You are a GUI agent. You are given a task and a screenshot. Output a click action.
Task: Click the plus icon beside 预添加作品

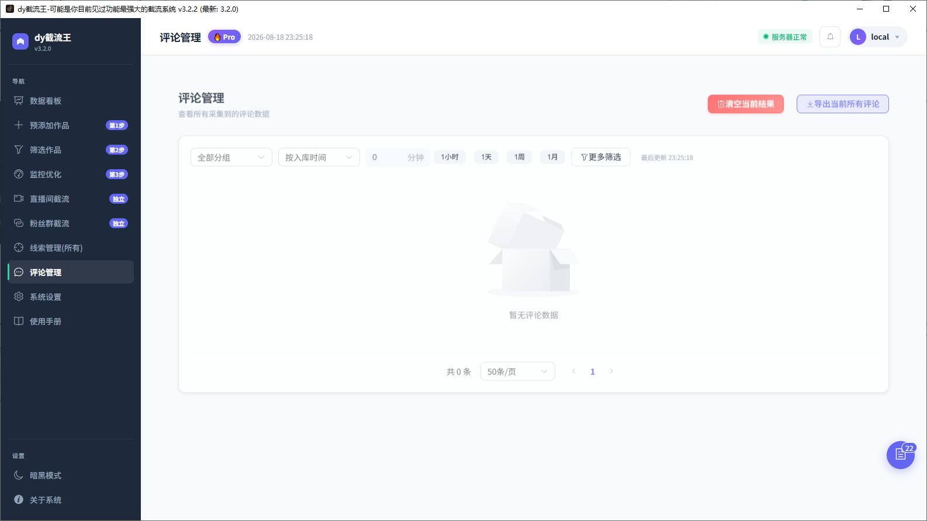point(19,125)
